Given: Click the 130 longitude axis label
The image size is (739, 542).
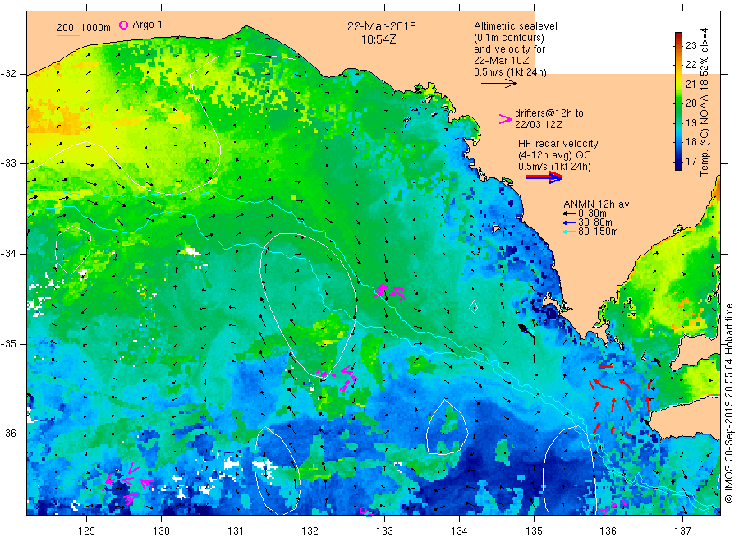Looking at the screenshot, I should 161,531.
